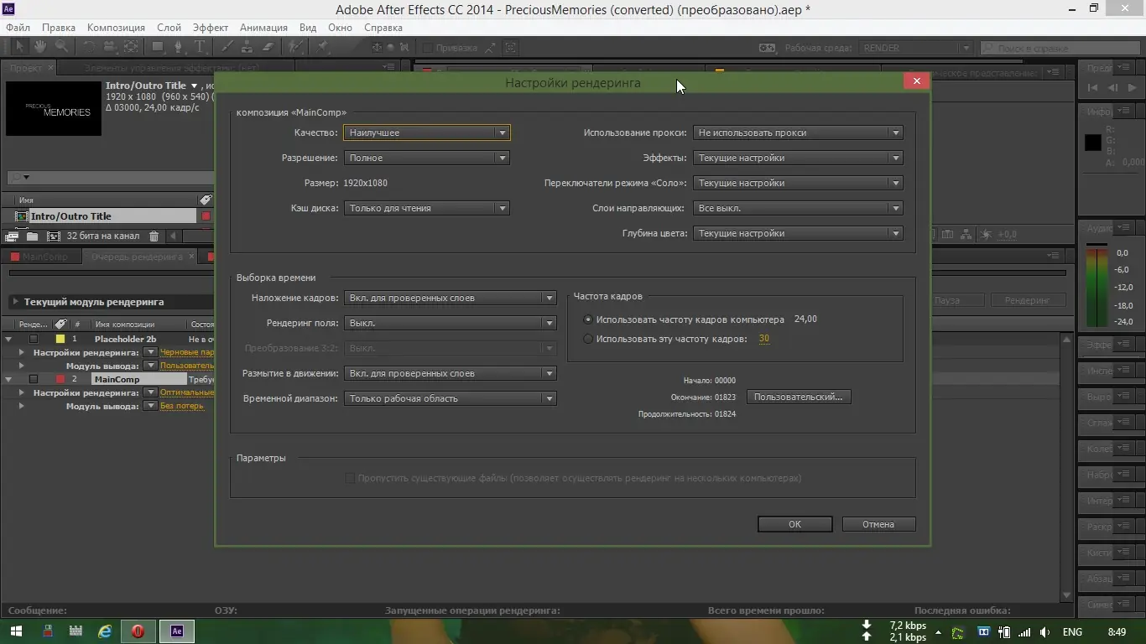Viewport: 1146px width, 644px height.
Task: Open the Правка menu
Action: (x=58, y=28)
